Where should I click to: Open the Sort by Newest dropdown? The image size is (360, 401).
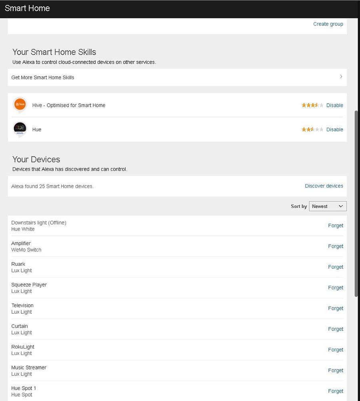point(328,206)
